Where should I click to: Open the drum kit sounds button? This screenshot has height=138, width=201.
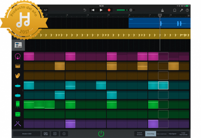46,134
